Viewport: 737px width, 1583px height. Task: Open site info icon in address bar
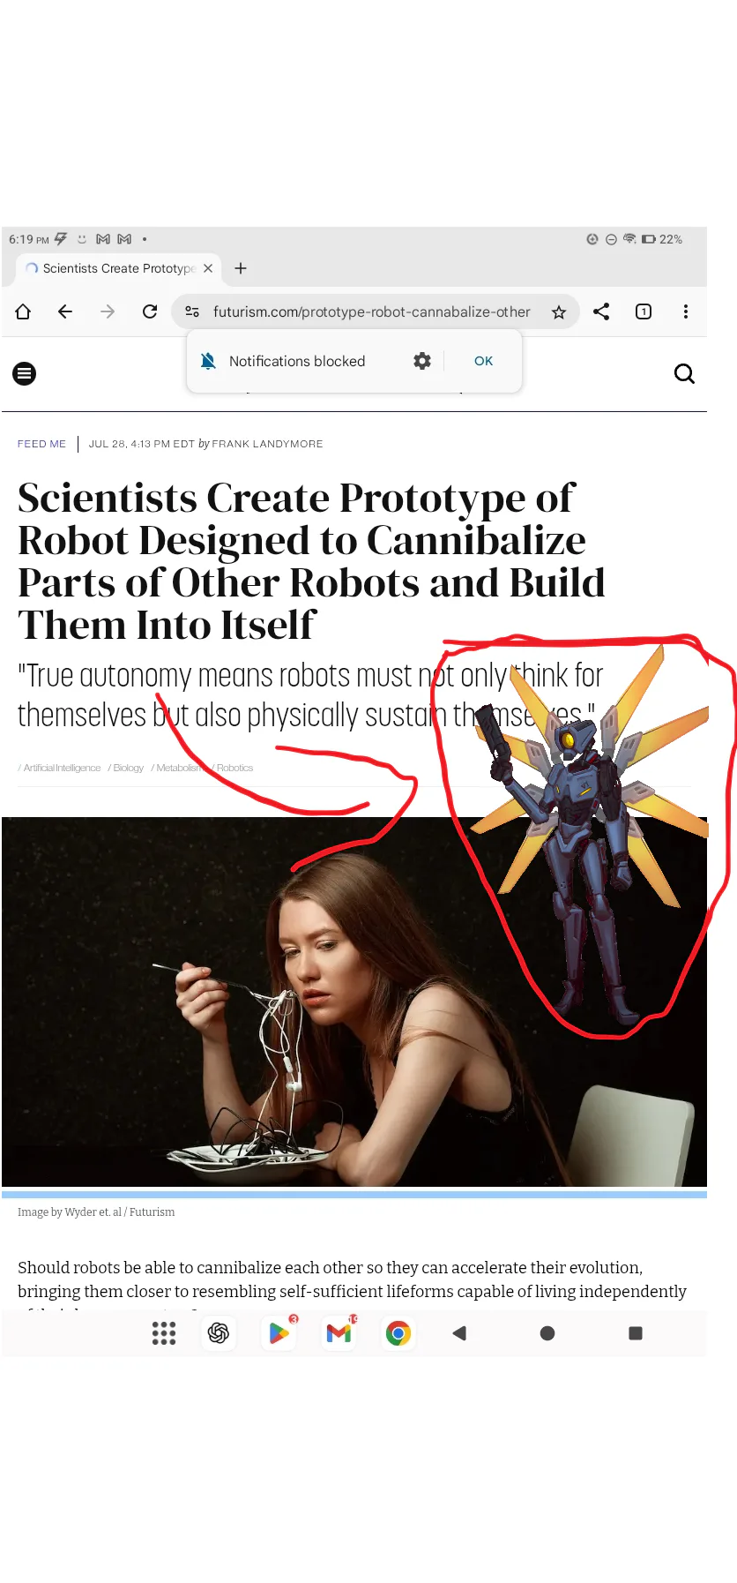[192, 311]
